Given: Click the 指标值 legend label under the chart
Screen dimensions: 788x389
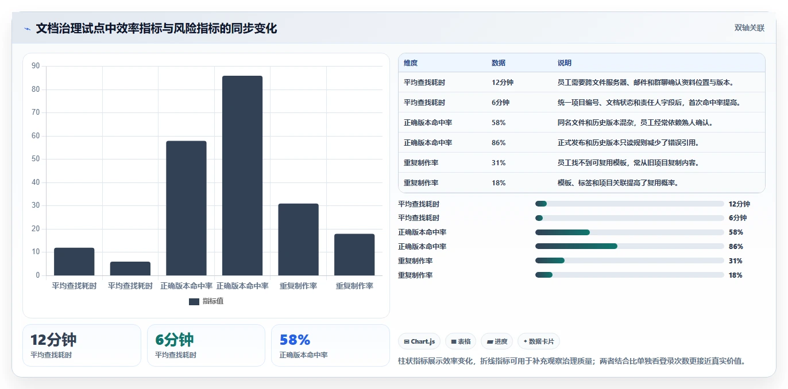Looking at the screenshot, I should (213, 301).
